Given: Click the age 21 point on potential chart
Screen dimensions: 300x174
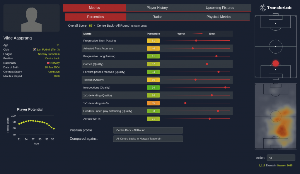Looking at the screenshot, I should coord(19,124).
